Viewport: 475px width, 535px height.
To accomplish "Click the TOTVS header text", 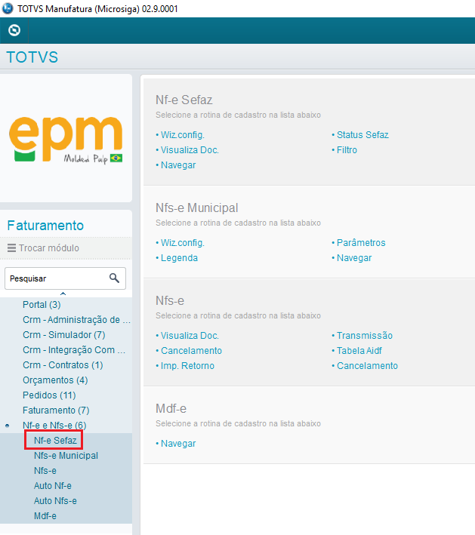I will (32, 57).
